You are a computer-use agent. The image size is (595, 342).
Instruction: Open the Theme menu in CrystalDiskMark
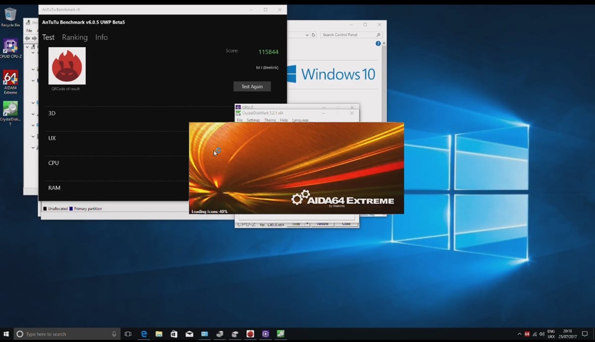tap(270, 120)
